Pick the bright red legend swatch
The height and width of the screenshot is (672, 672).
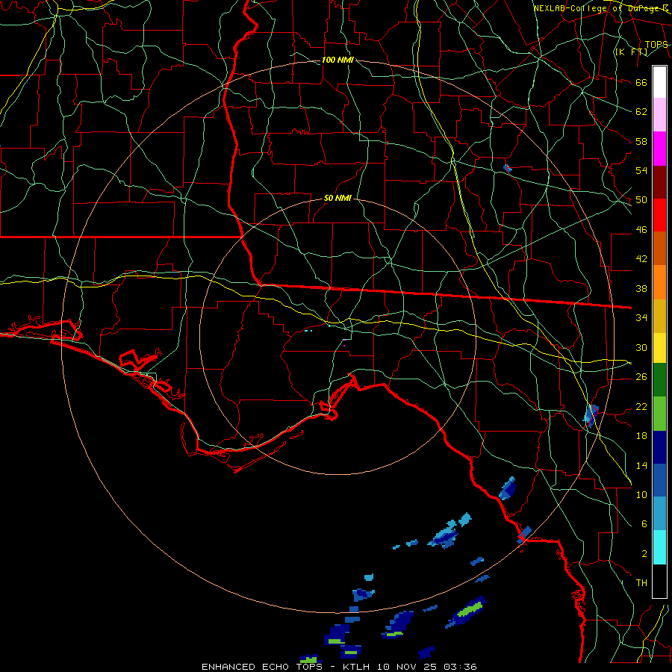(659, 216)
